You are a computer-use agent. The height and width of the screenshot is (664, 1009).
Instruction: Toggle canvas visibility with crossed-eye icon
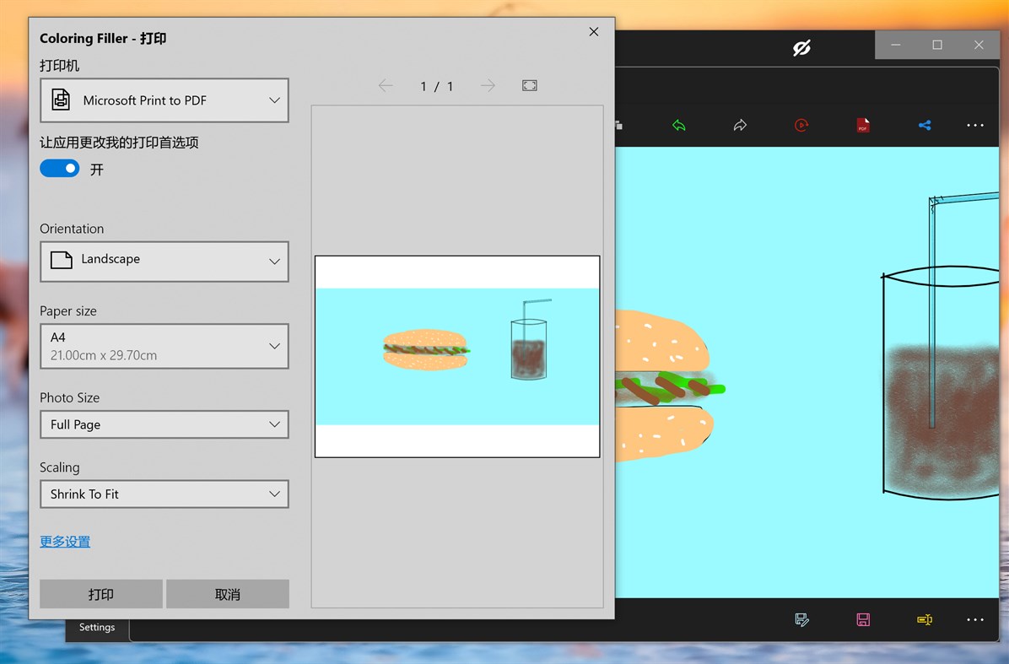[x=801, y=47]
